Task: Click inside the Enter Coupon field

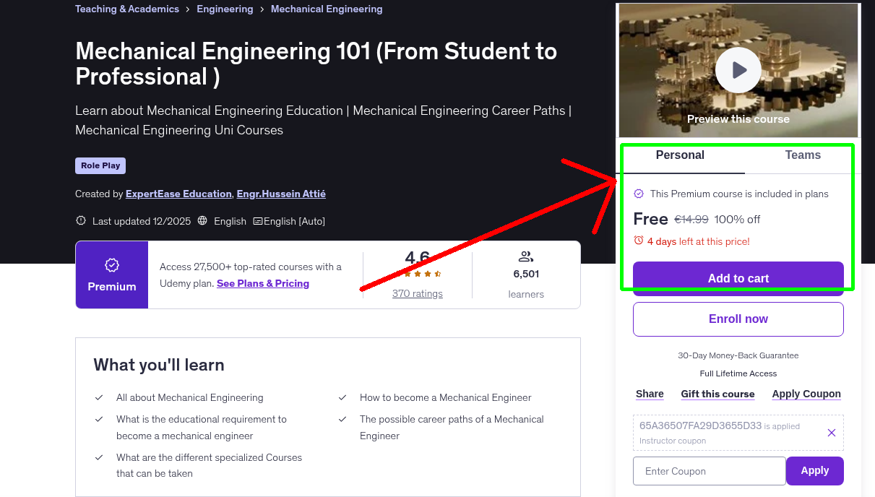Action: [x=709, y=470]
